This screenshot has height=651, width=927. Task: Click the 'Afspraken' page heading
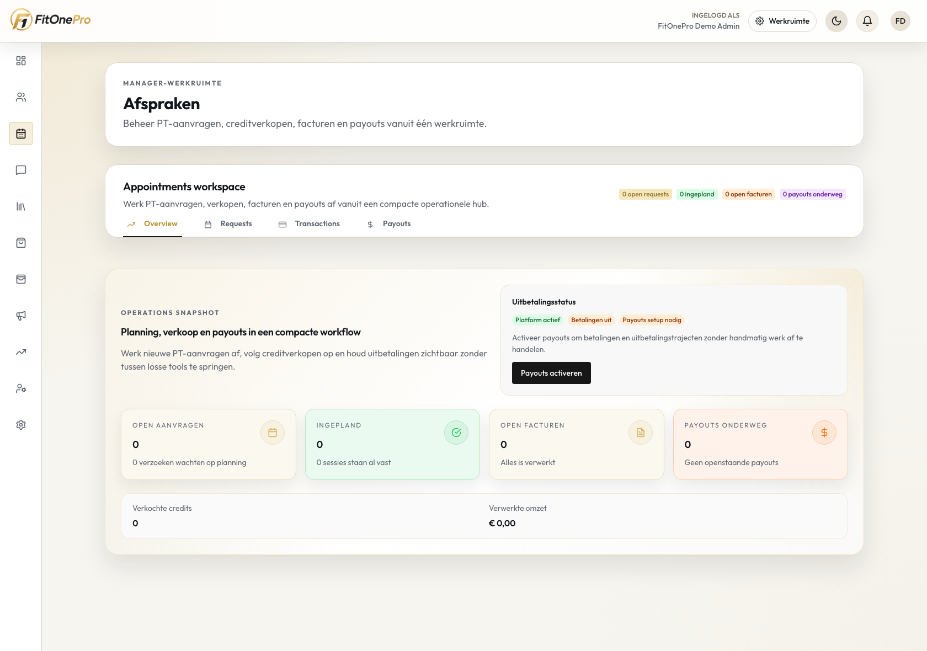coord(162,104)
